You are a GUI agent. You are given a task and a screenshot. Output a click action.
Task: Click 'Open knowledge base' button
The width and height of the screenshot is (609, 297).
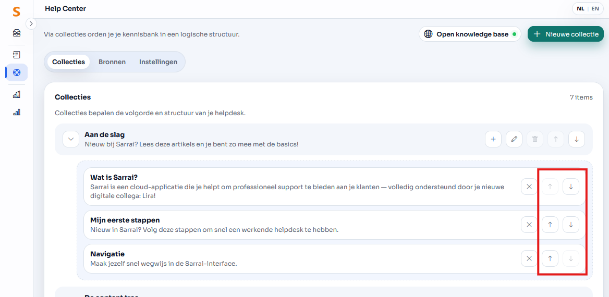tap(469, 34)
